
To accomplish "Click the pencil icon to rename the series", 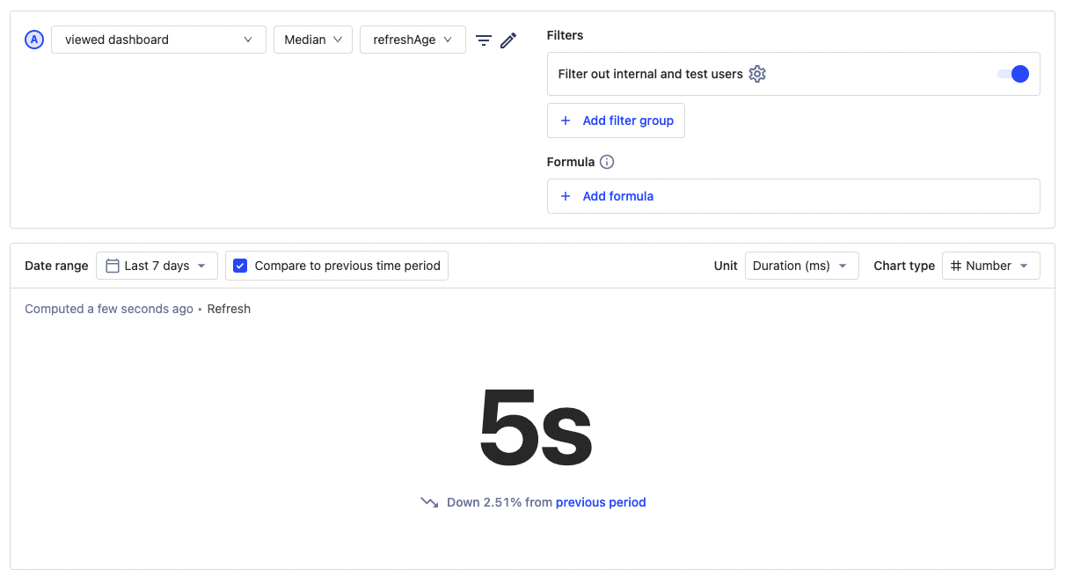I will pyautogui.click(x=507, y=39).
